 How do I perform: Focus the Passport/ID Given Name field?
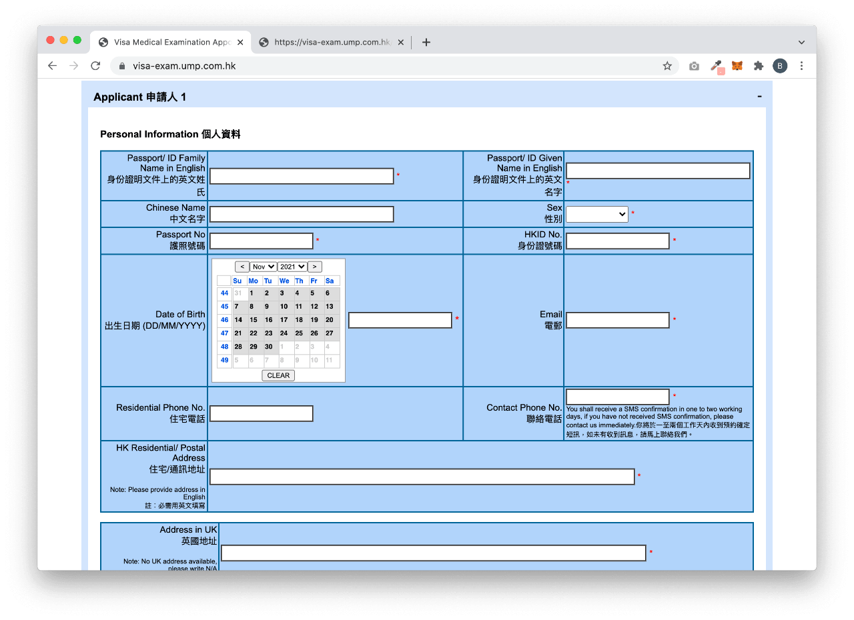point(658,171)
